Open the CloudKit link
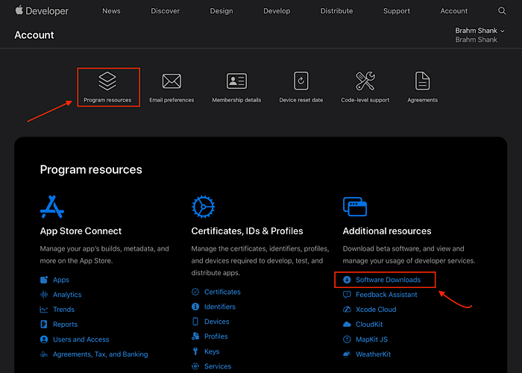Image resolution: width=522 pixels, height=373 pixels. pyautogui.click(x=369, y=325)
